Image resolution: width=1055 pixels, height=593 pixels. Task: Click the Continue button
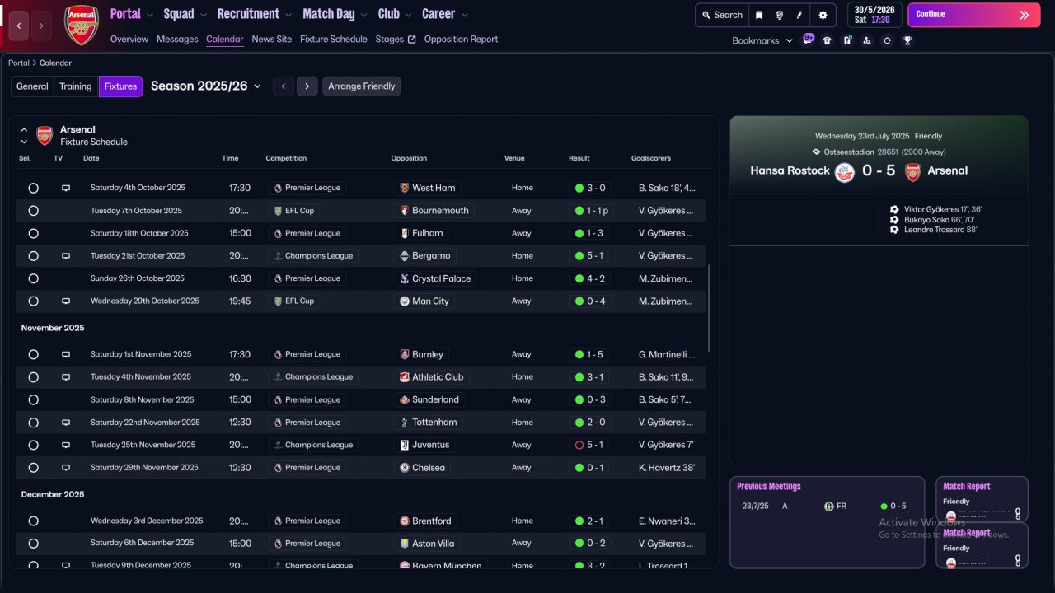974,15
